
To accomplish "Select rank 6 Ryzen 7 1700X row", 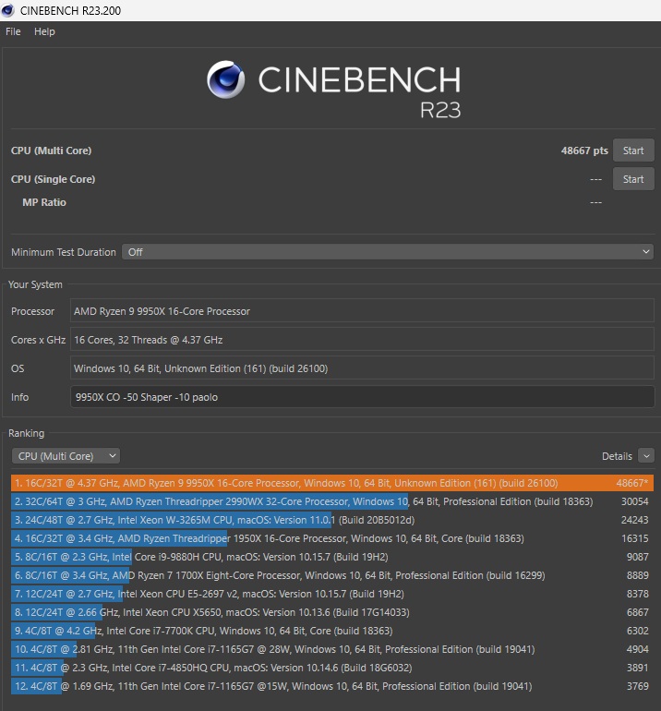I will 332,575.
